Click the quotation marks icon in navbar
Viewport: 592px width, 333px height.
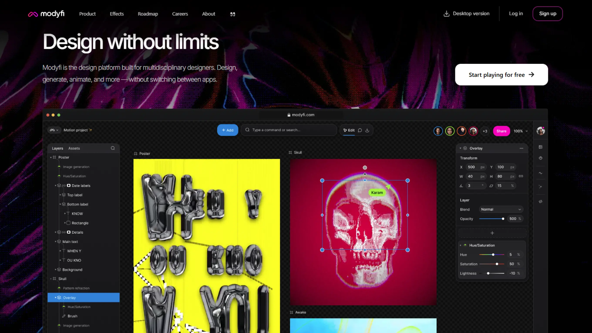click(x=233, y=14)
